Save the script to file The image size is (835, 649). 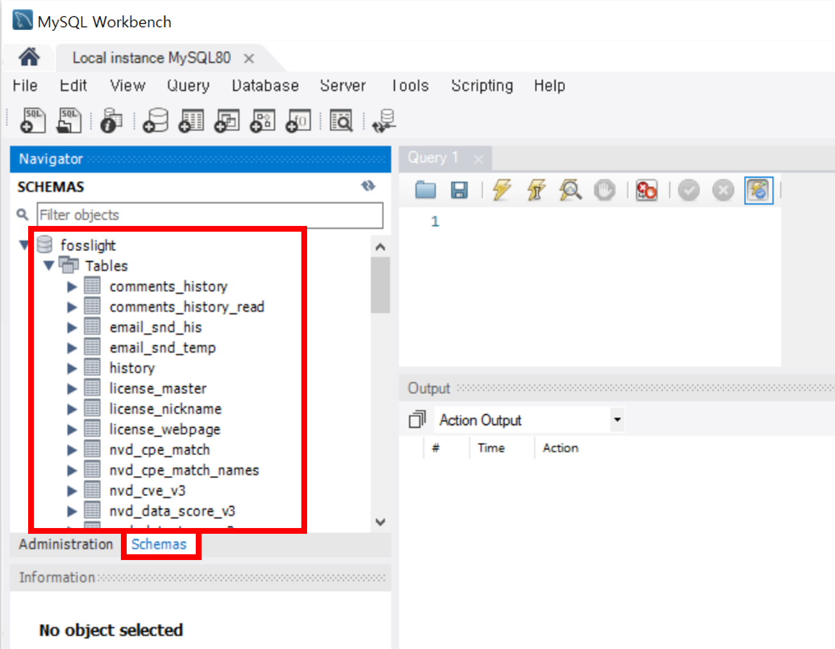(459, 189)
